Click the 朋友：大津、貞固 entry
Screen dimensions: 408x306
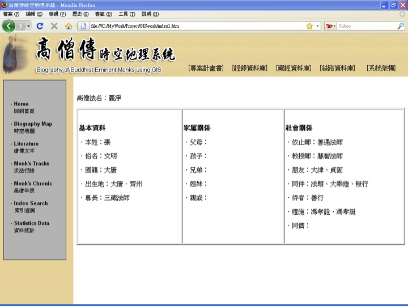tap(317, 170)
